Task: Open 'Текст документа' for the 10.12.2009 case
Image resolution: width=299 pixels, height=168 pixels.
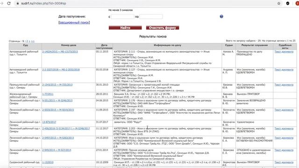Action: point(284,162)
